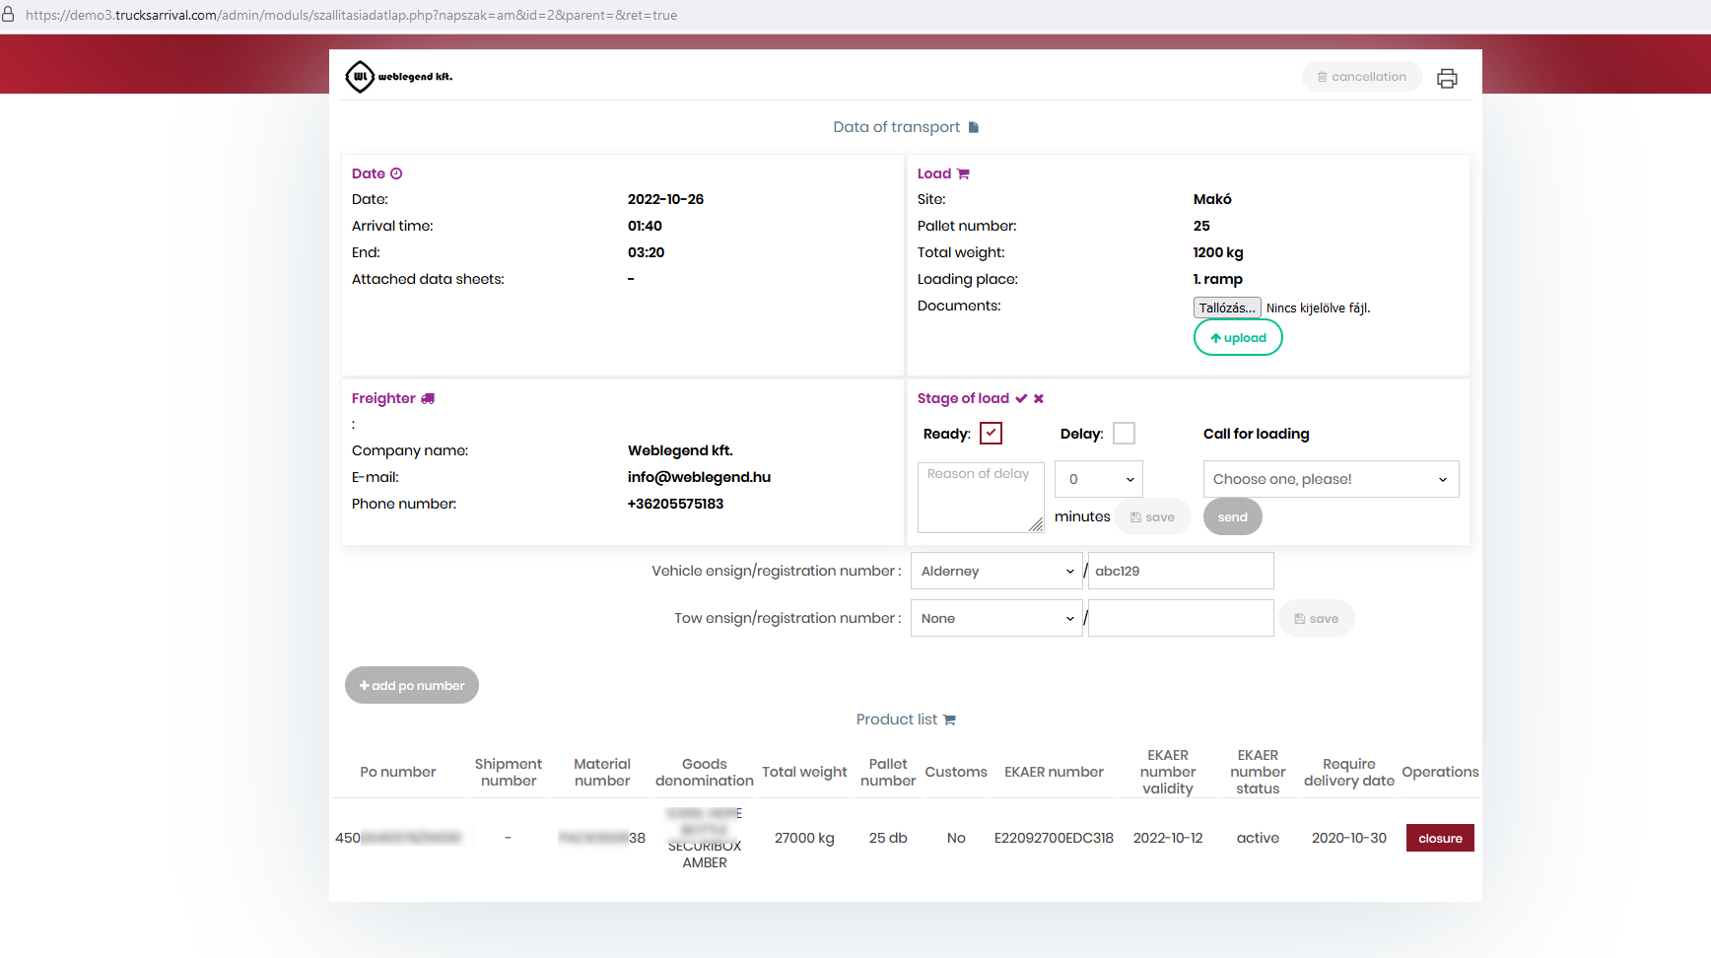Click the printer icon
Image resolution: width=1711 pixels, height=958 pixels.
click(1447, 79)
